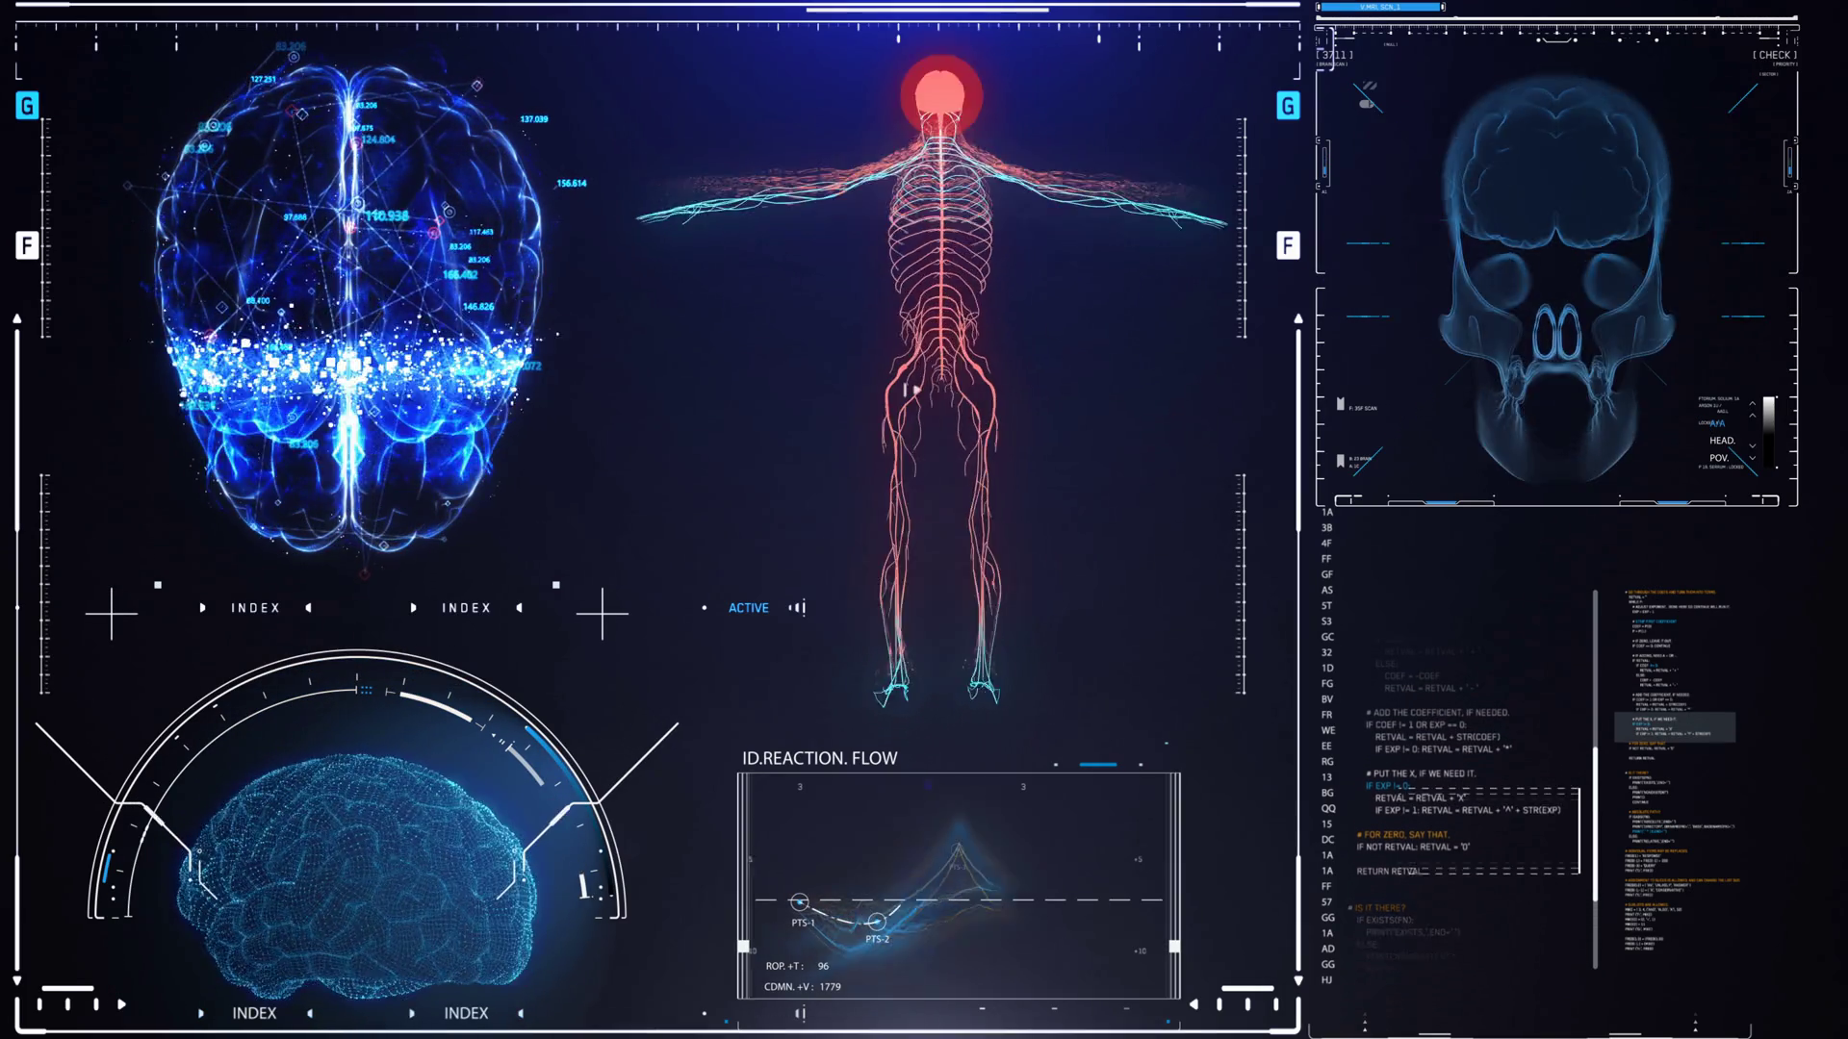Expand the down chevron next to POV.
The image size is (1848, 1039).
[1752, 459]
